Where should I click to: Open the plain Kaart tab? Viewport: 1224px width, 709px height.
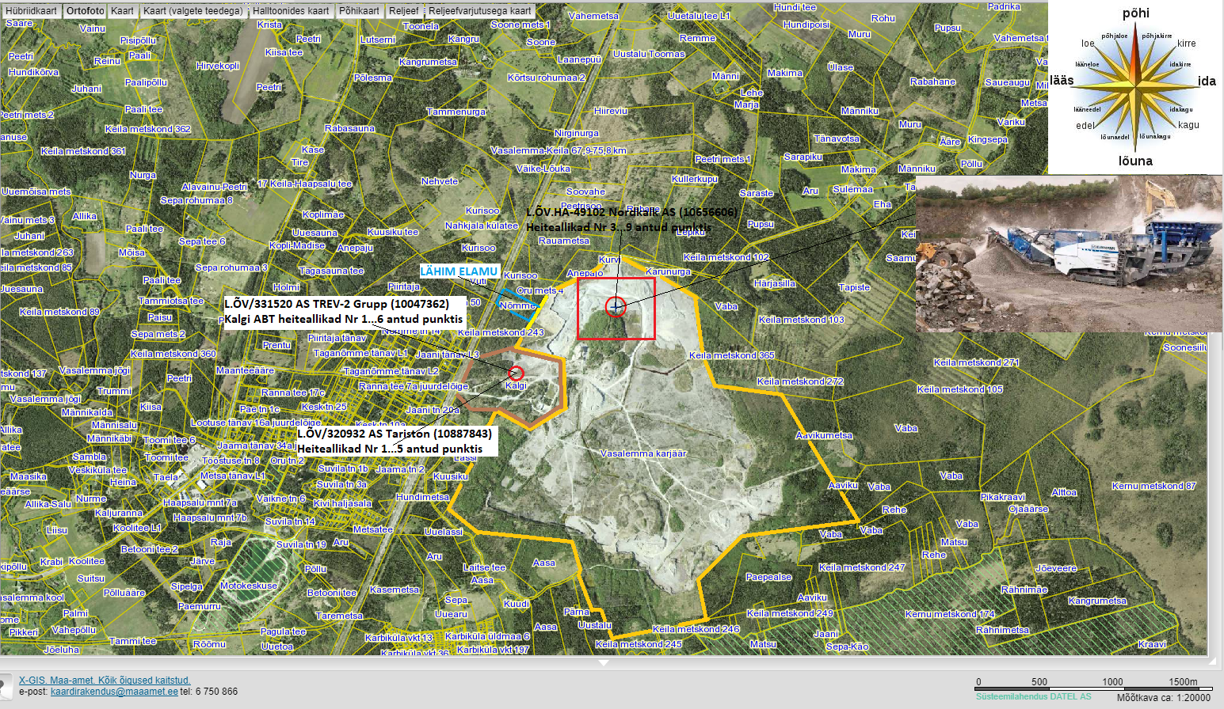tap(122, 11)
